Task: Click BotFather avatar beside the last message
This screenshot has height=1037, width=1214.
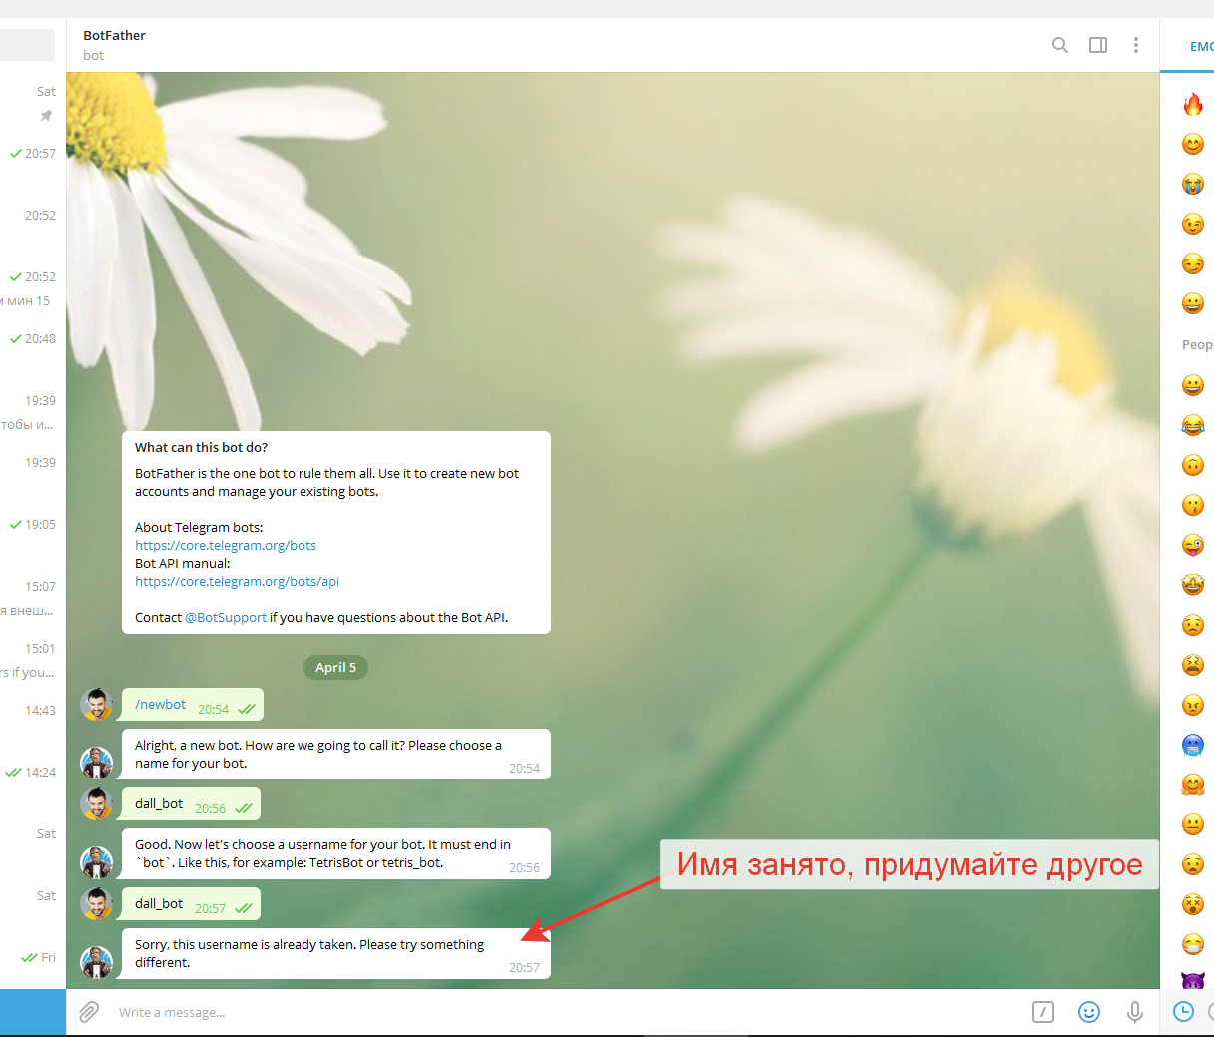Action: 97,963
